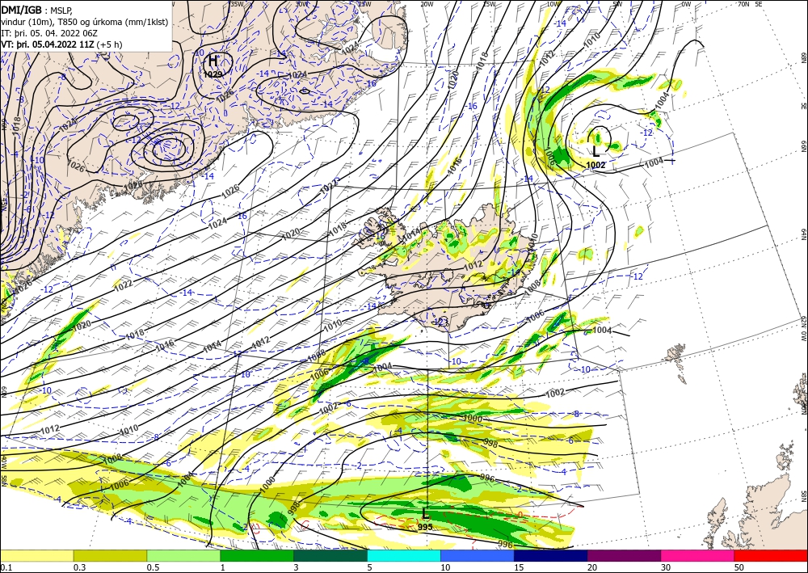This screenshot has height=573, width=808.
Task: Click the pale yellow 0.1 legend swatch
Action: coord(37,555)
